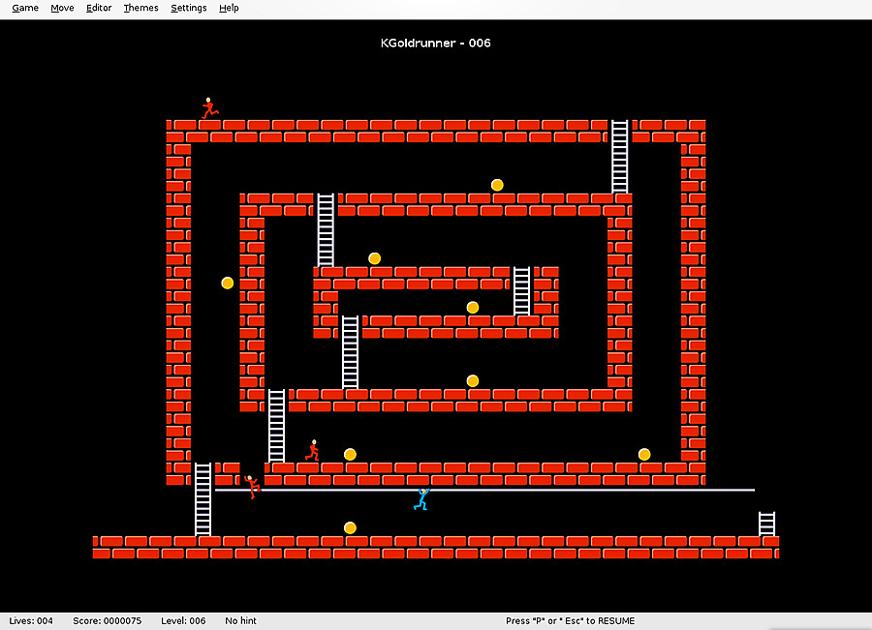Click the ladder through the second ring's bottom wall

[x=276, y=426]
